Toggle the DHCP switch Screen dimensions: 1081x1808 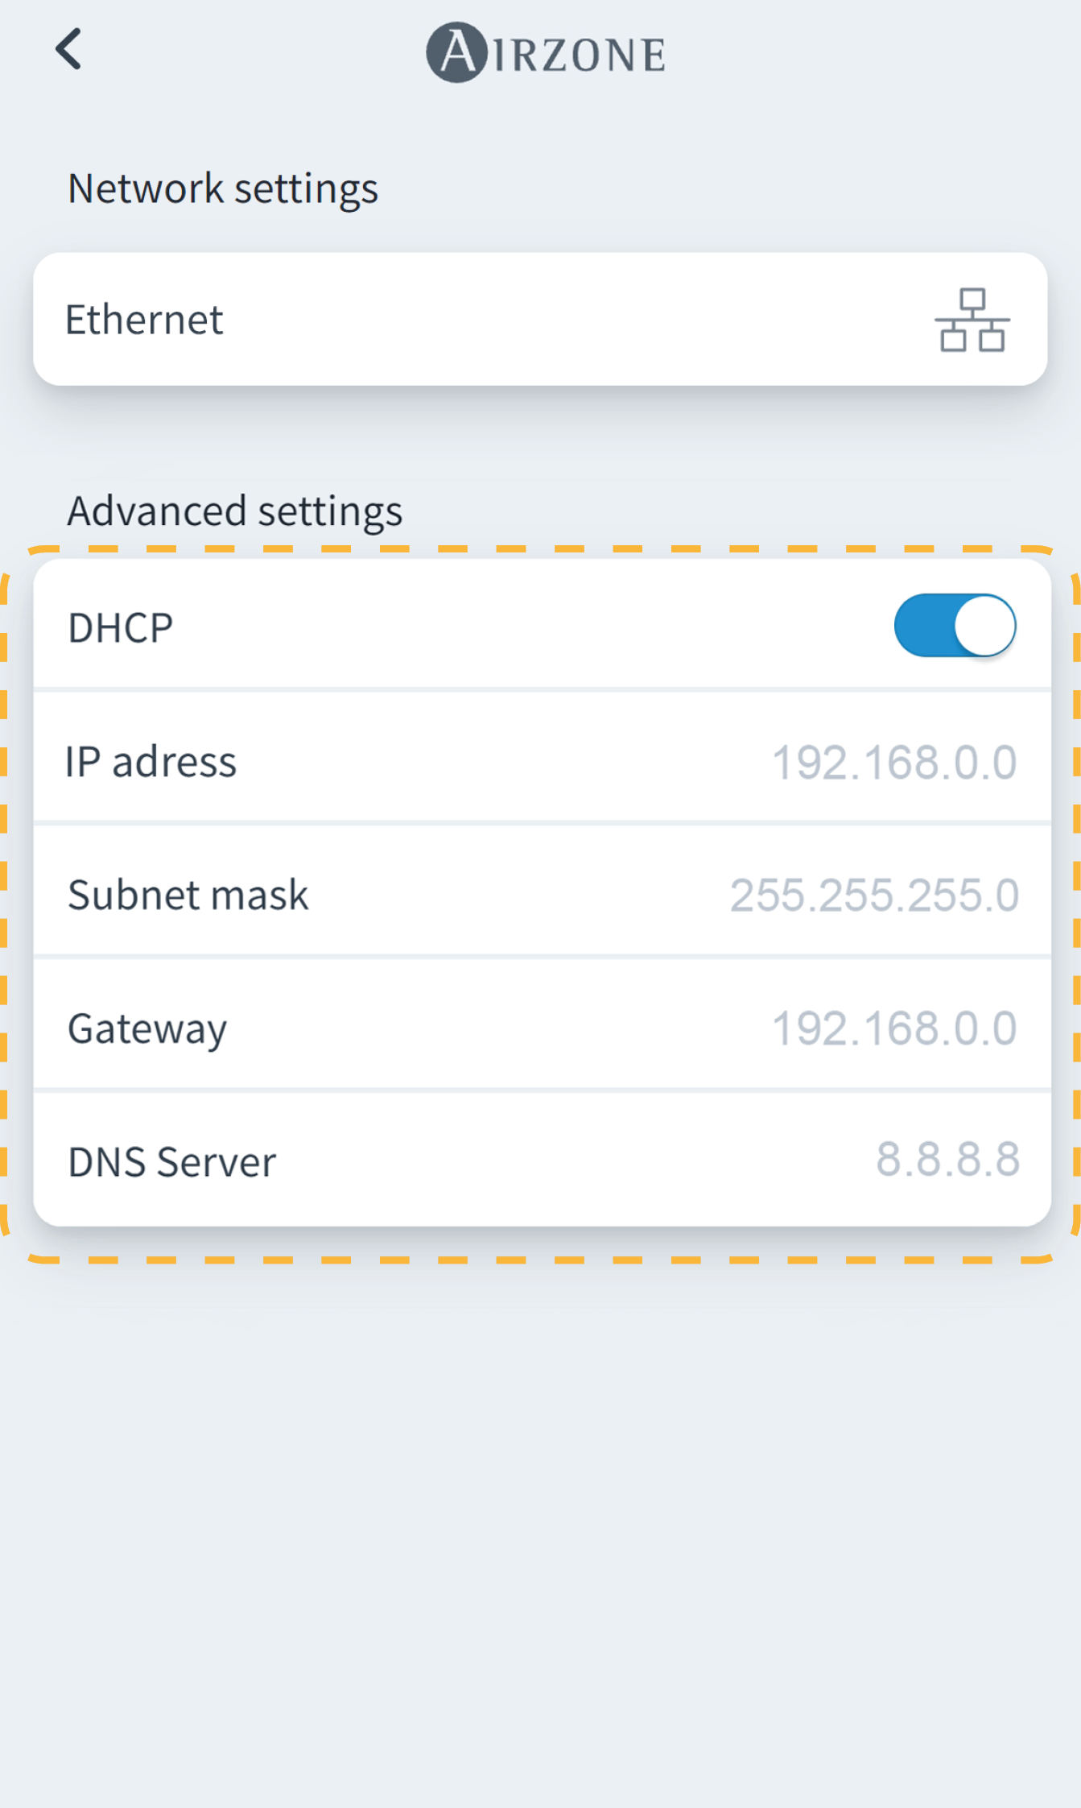(x=955, y=627)
